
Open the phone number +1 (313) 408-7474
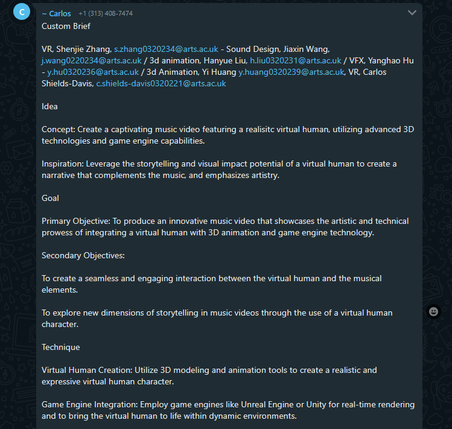106,13
